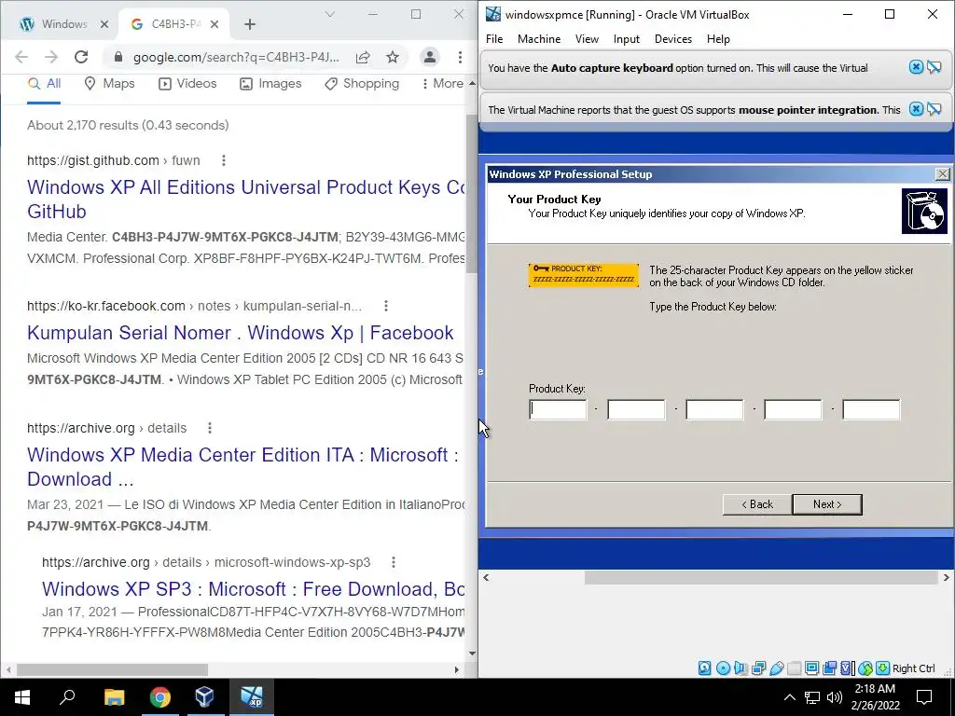Dismiss the Auto capture keyboard notification
The width and height of the screenshot is (955, 716).
pyautogui.click(x=916, y=67)
